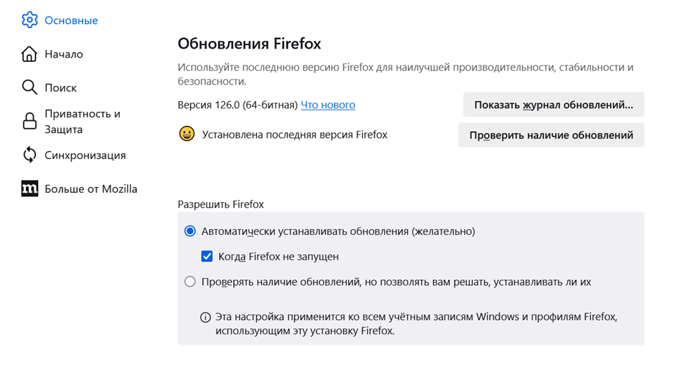Click the Mozilla 'm' logo icon
This screenshot has height=368, width=686.
coord(30,189)
